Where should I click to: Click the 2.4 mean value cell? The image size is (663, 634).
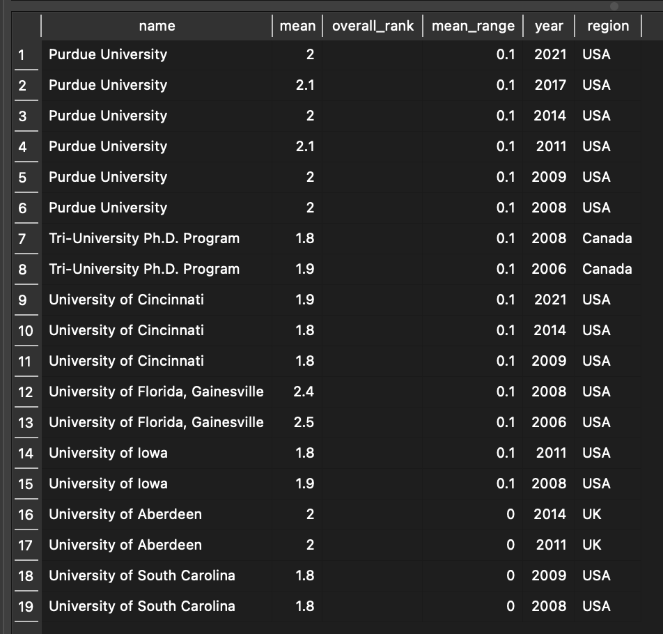(x=304, y=392)
